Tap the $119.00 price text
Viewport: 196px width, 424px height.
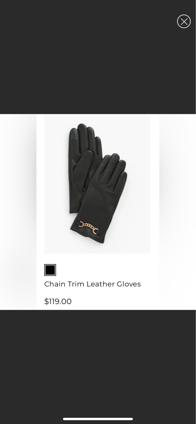click(x=58, y=301)
